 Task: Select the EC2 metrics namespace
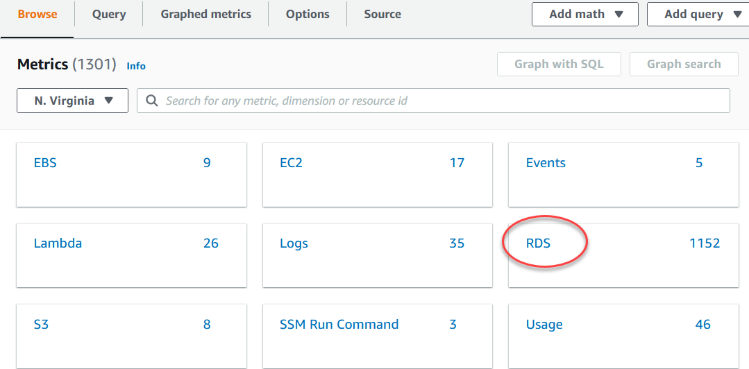[x=292, y=163]
